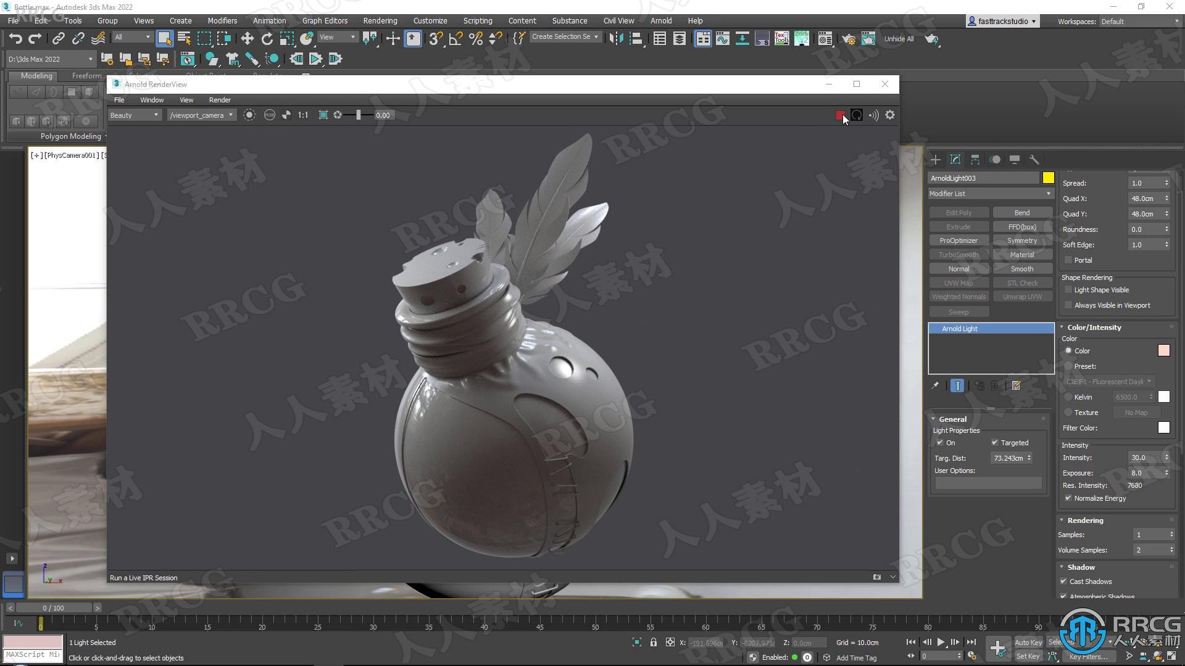Image resolution: width=1185 pixels, height=666 pixels.
Task: Choose the Select and Move tool
Action: click(247, 39)
